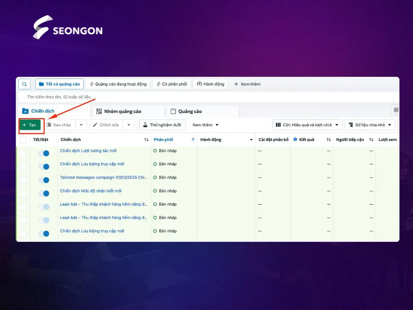
Task: Open Số liệu chia nhỏ dropdown
Action: [370, 125]
